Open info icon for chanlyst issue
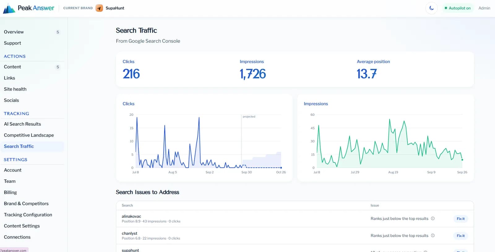The image size is (495, 252). tap(433, 235)
